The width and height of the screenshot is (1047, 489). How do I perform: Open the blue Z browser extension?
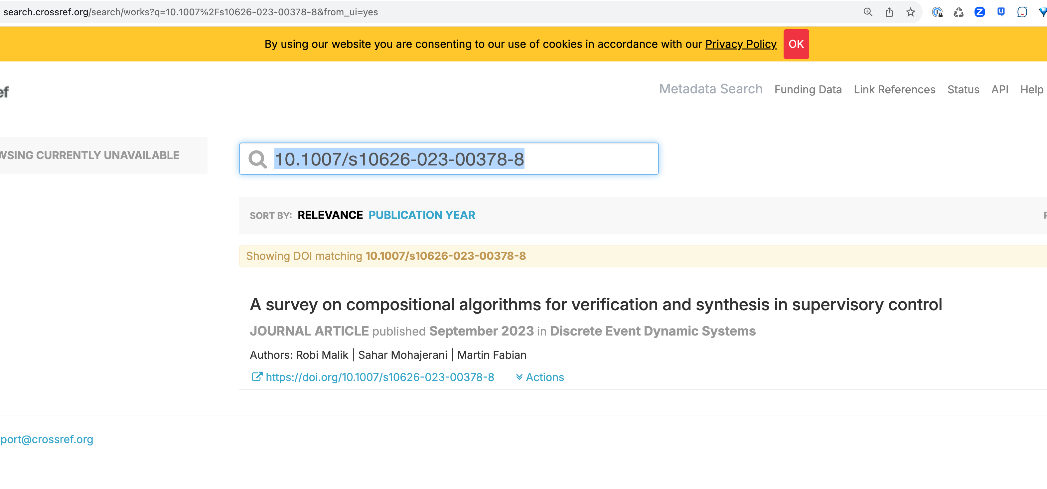pyautogui.click(x=979, y=12)
